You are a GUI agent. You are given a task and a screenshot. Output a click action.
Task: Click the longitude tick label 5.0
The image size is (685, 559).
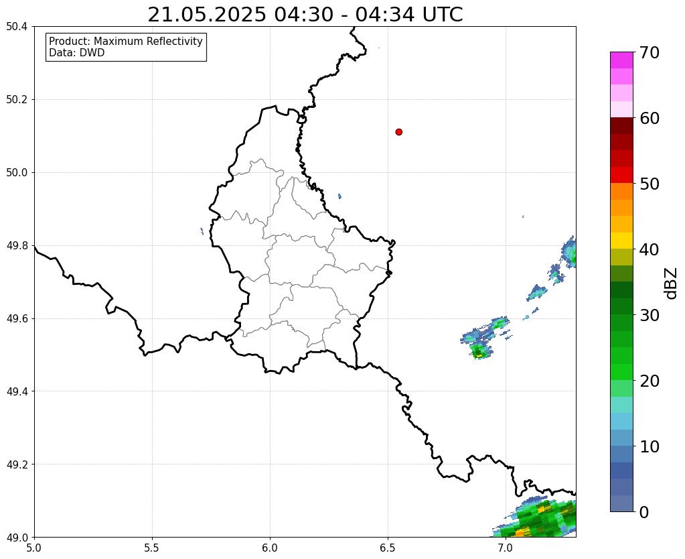click(x=34, y=548)
